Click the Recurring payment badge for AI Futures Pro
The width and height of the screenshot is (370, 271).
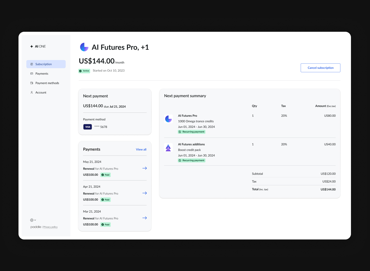point(191,132)
